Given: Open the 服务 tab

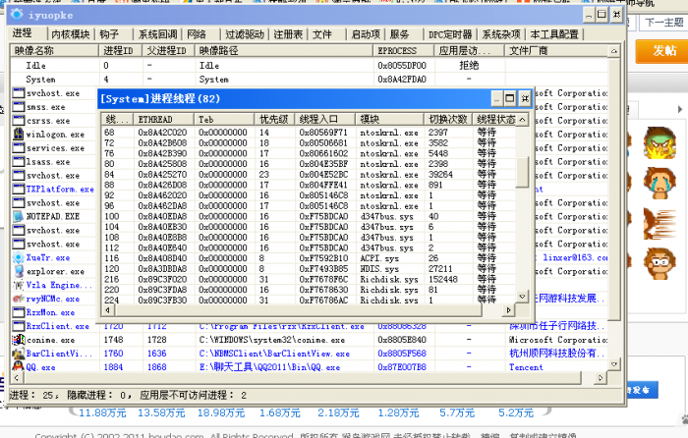Looking at the screenshot, I should 399,34.
